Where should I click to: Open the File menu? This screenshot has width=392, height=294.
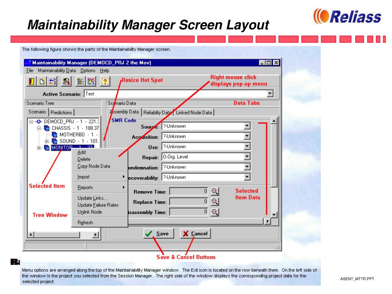[x=30, y=70]
